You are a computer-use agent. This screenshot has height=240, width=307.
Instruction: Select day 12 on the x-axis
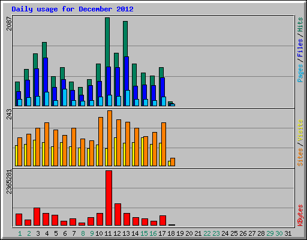pos(117,233)
